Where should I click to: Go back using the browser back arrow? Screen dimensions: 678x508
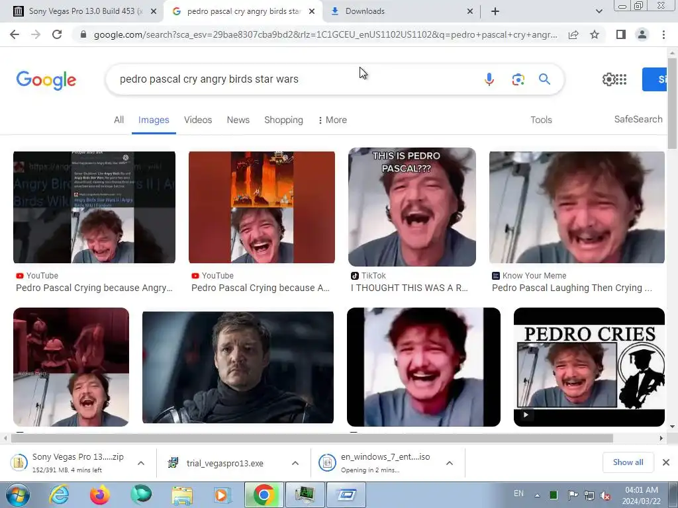[15, 34]
